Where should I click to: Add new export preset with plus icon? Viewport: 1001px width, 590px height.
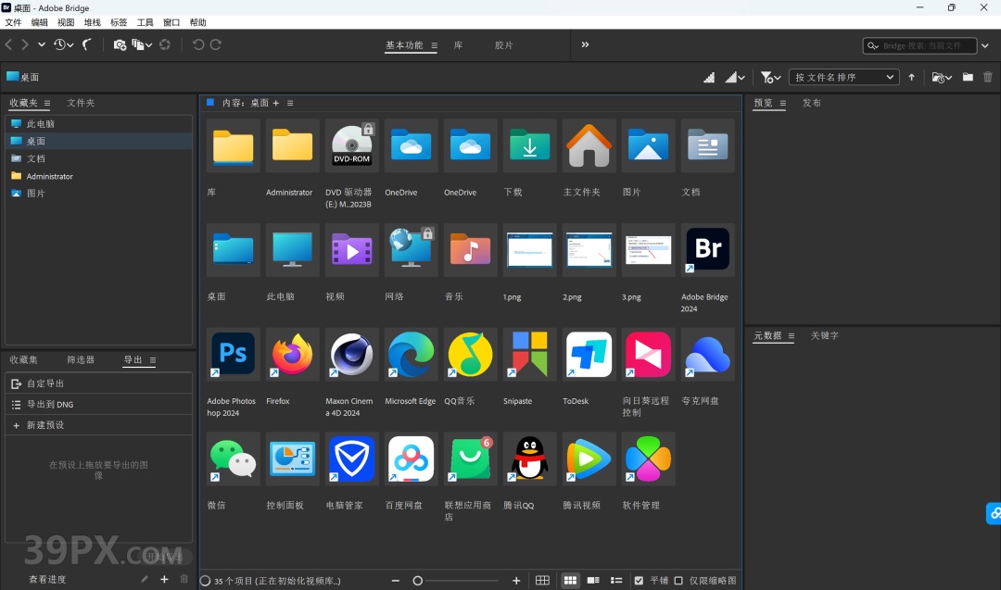click(164, 579)
